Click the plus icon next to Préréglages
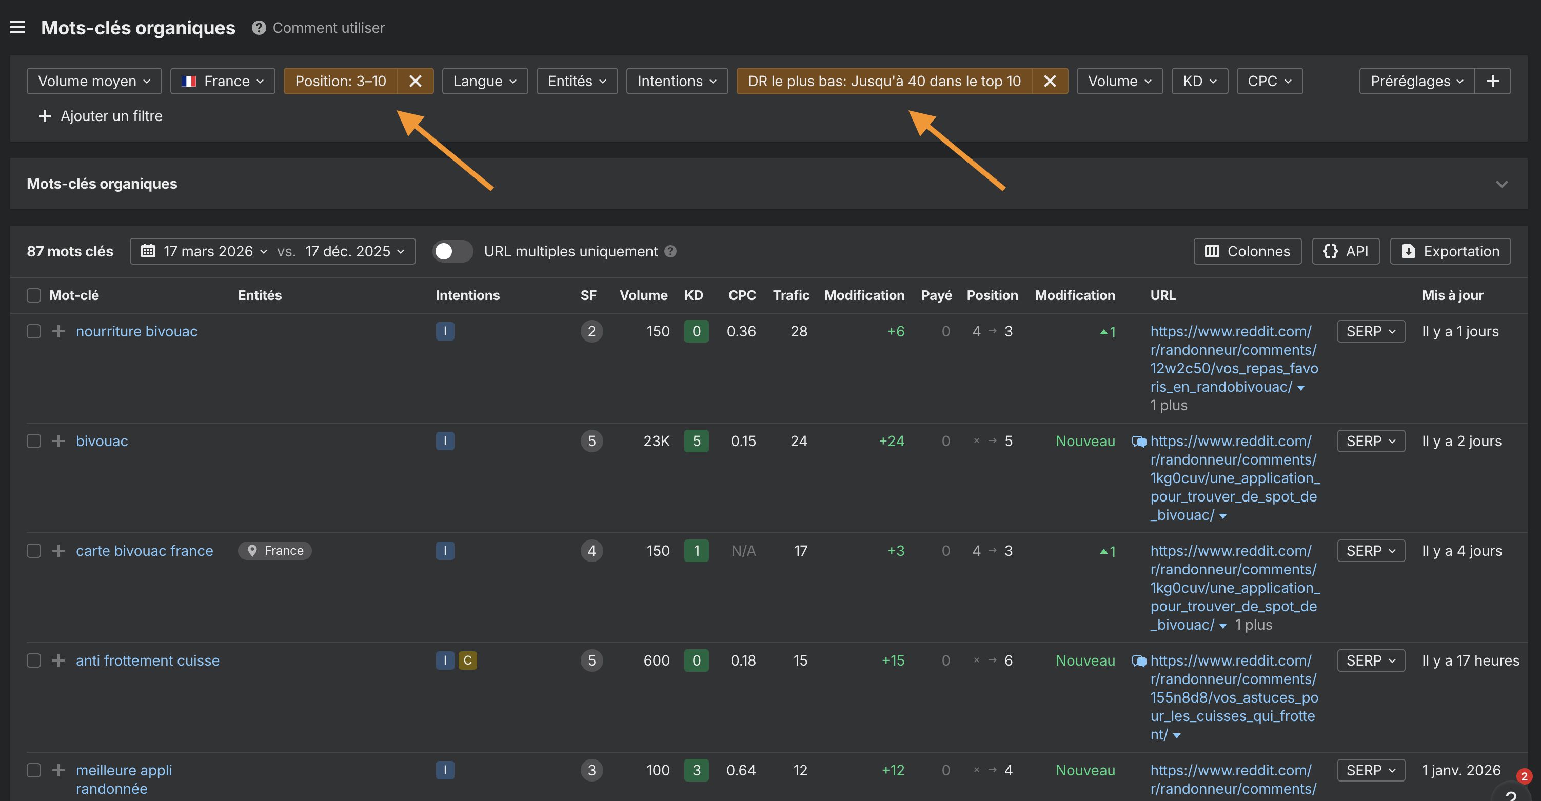 1493,81
